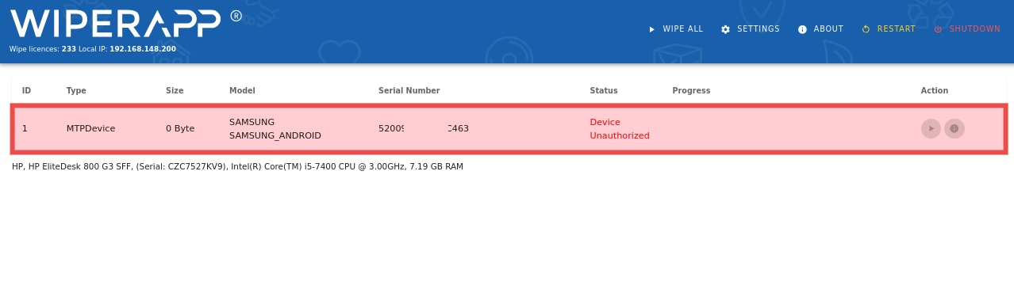Open the ABOUT menu item
Screen dimensions: 1014x308
[x=828, y=29]
